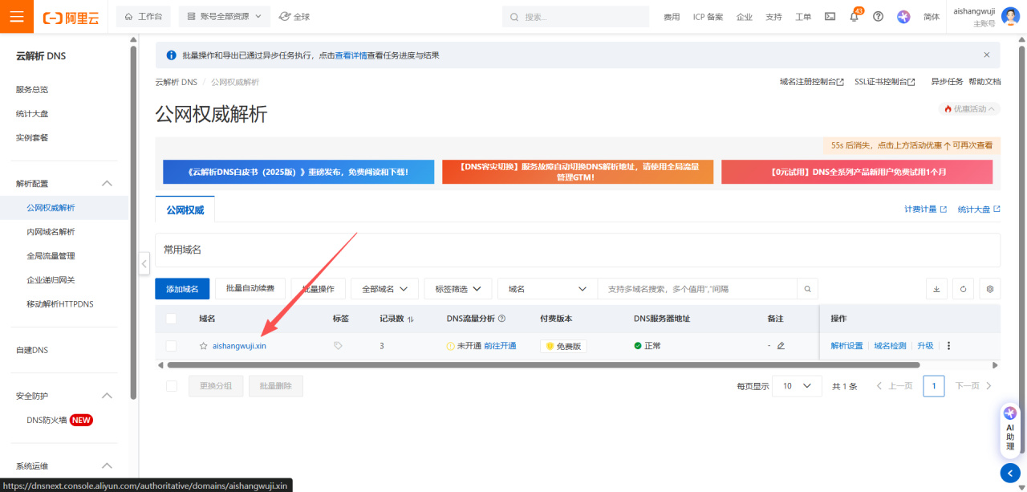Star the aishangwuji.xin domain
1027x492 pixels.
click(204, 346)
